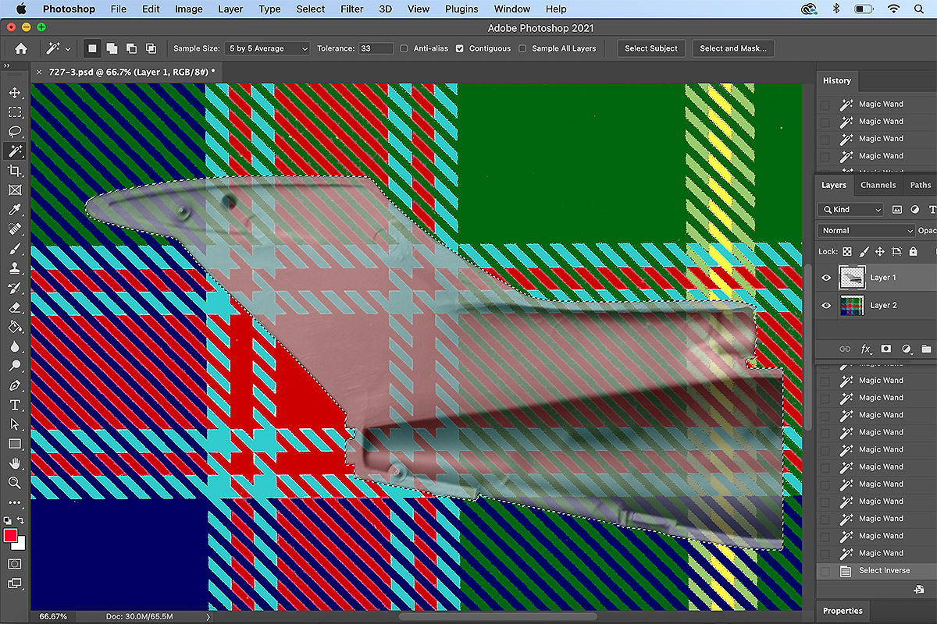Select the Lasso tool

coord(15,131)
